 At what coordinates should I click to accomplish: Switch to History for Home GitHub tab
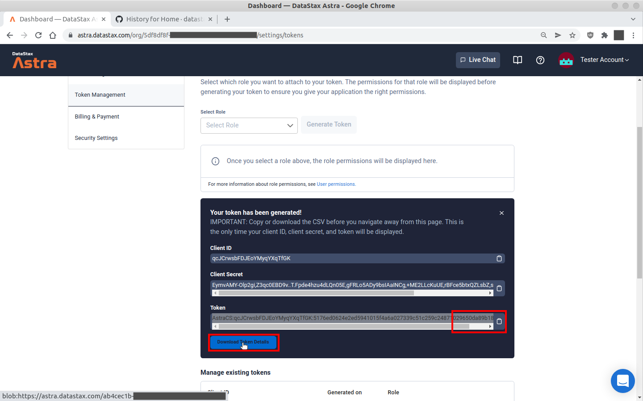click(x=163, y=19)
